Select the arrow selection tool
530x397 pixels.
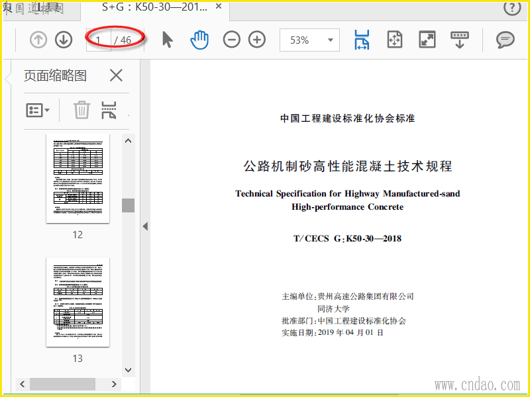(x=168, y=40)
